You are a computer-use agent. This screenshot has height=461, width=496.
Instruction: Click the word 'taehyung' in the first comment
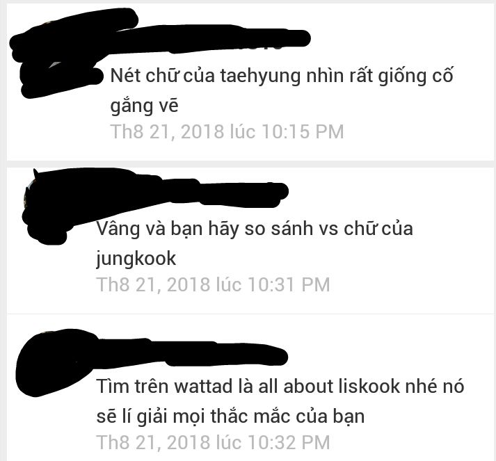[260, 76]
